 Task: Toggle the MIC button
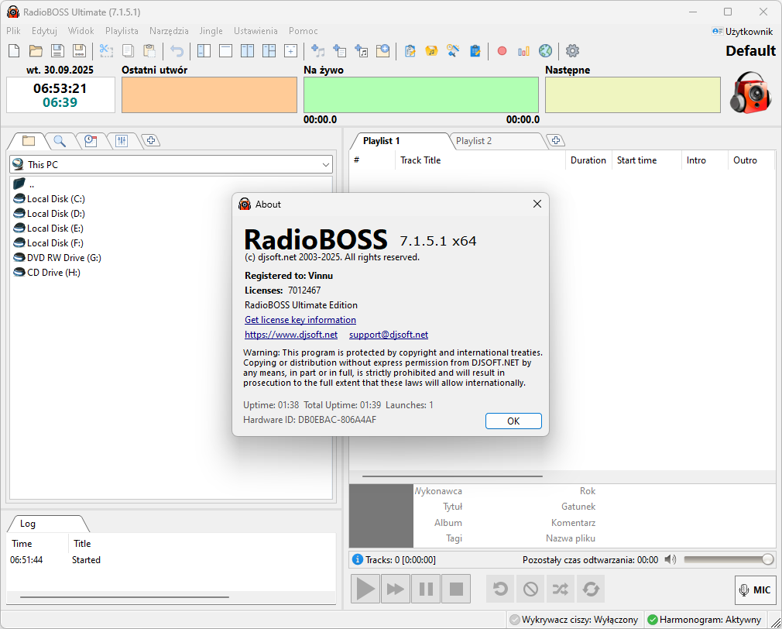tap(755, 590)
